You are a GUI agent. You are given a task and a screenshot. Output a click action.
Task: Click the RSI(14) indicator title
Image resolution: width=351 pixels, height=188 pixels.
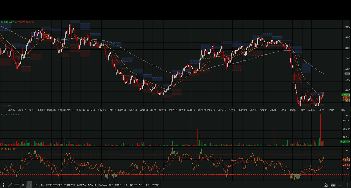(12, 149)
